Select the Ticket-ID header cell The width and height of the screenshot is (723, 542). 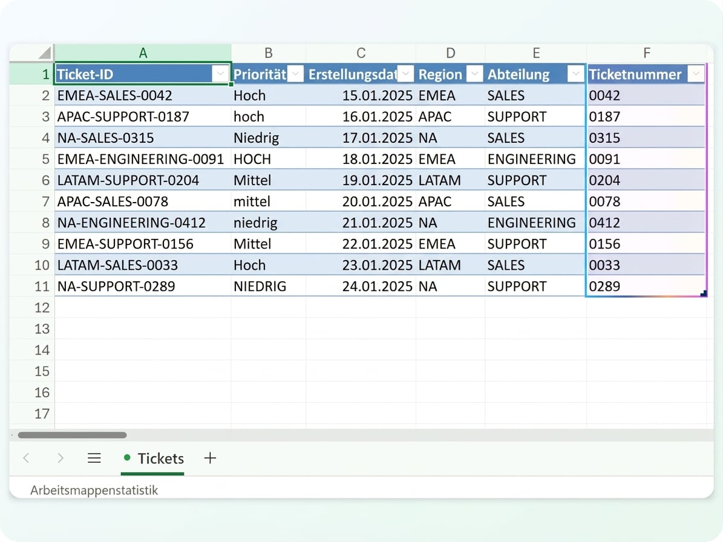pos(143,74)
